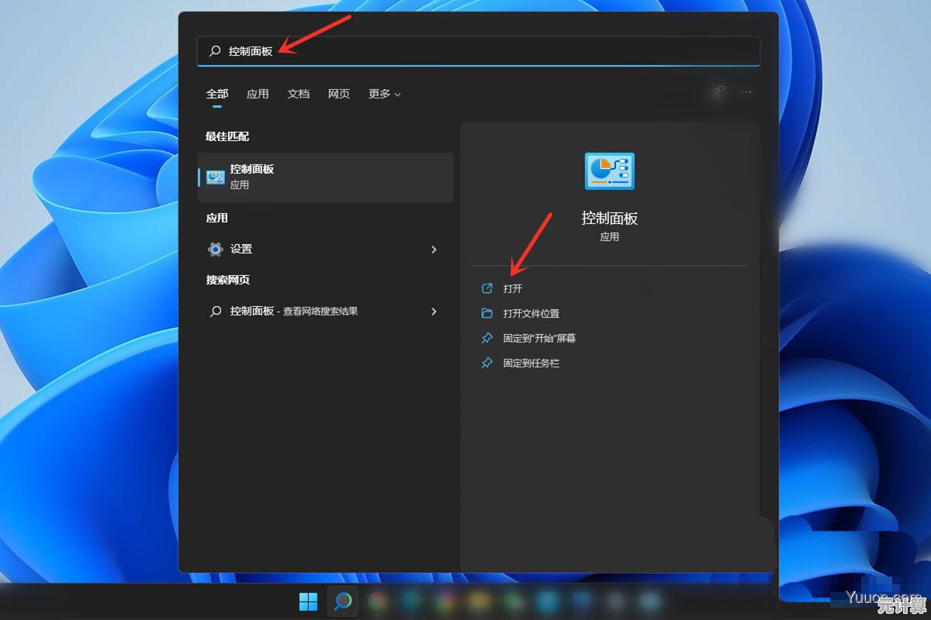Viewport: 931px width, 620px height.
Task: Click the large Control Panel icon in preview pane
Action: point(610,171)
